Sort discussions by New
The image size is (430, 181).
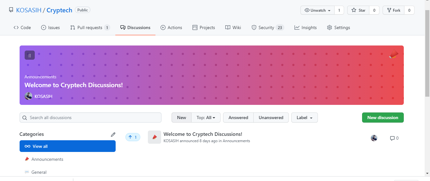(181, 118)
